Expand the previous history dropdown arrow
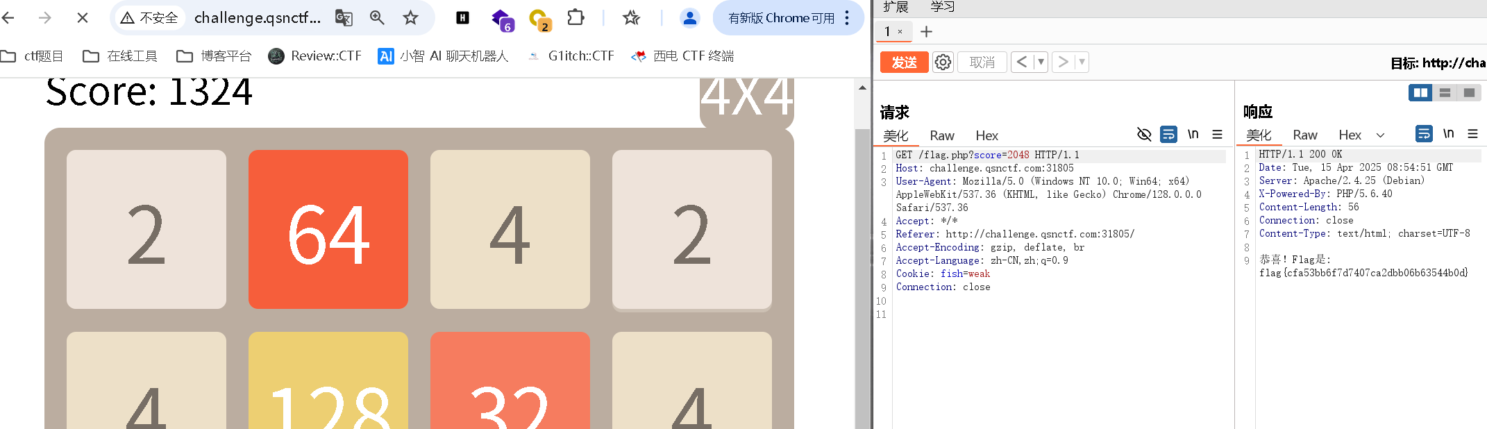 [x=1041, y=62]
